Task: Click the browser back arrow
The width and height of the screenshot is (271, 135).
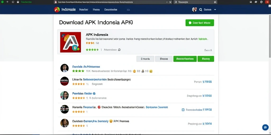Action: click(x=2, y=2)
